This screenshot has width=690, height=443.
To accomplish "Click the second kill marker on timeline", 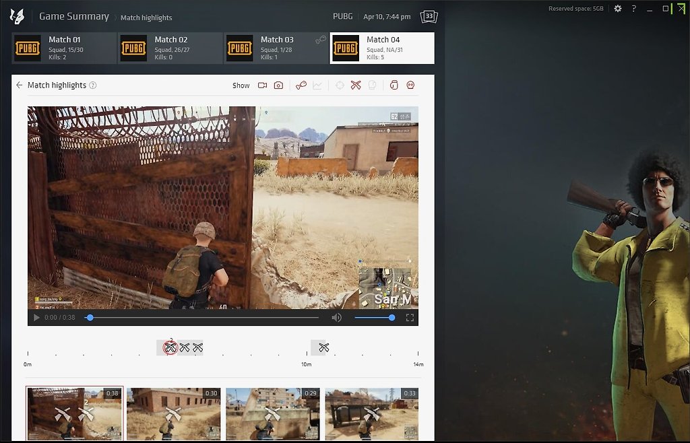I will pos(185,347).
